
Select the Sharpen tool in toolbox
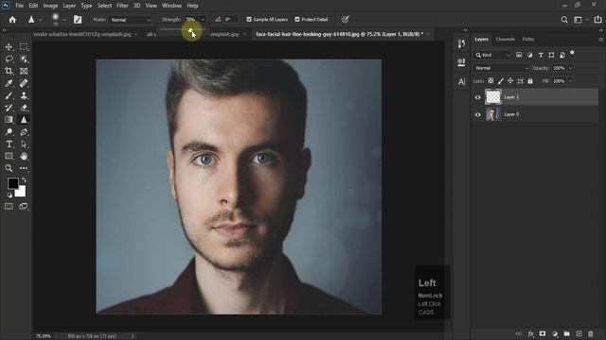tap(24, 120)
